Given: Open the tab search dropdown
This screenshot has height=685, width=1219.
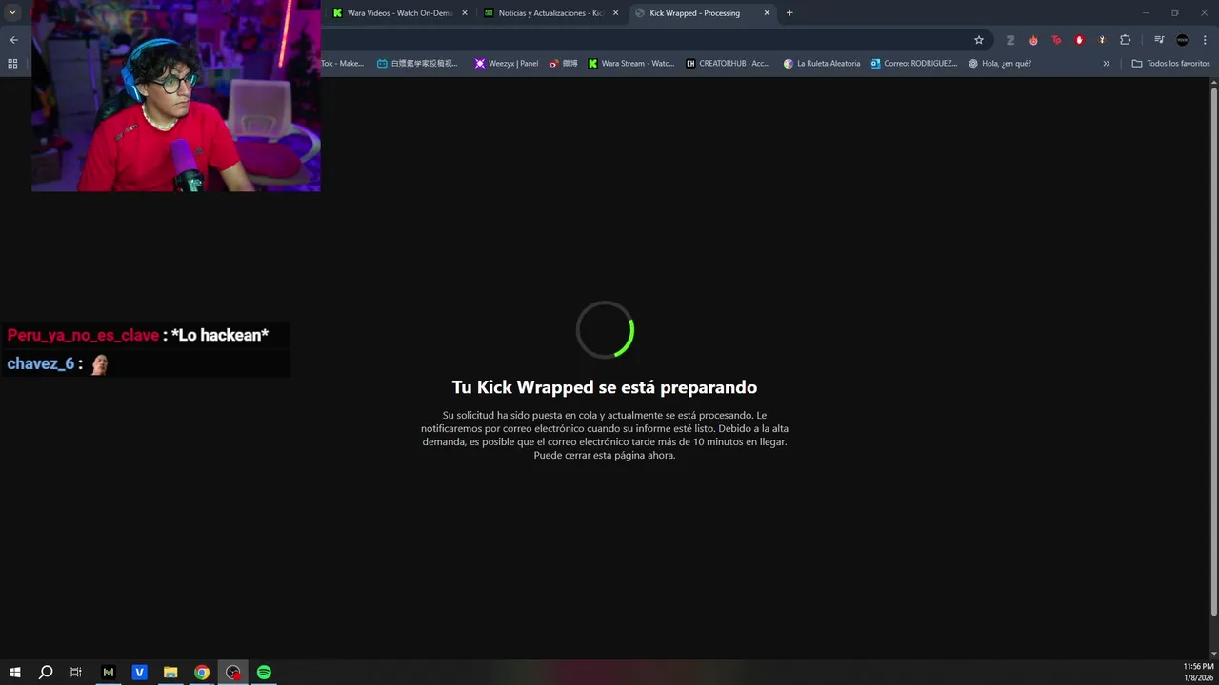Looking at the screenshot, I should click(x=13, y=13).
